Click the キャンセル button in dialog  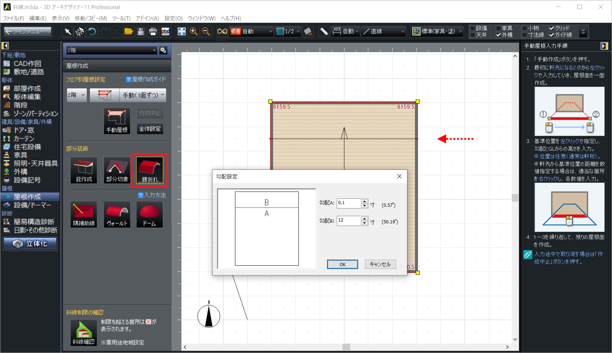(x=380, y=264)
